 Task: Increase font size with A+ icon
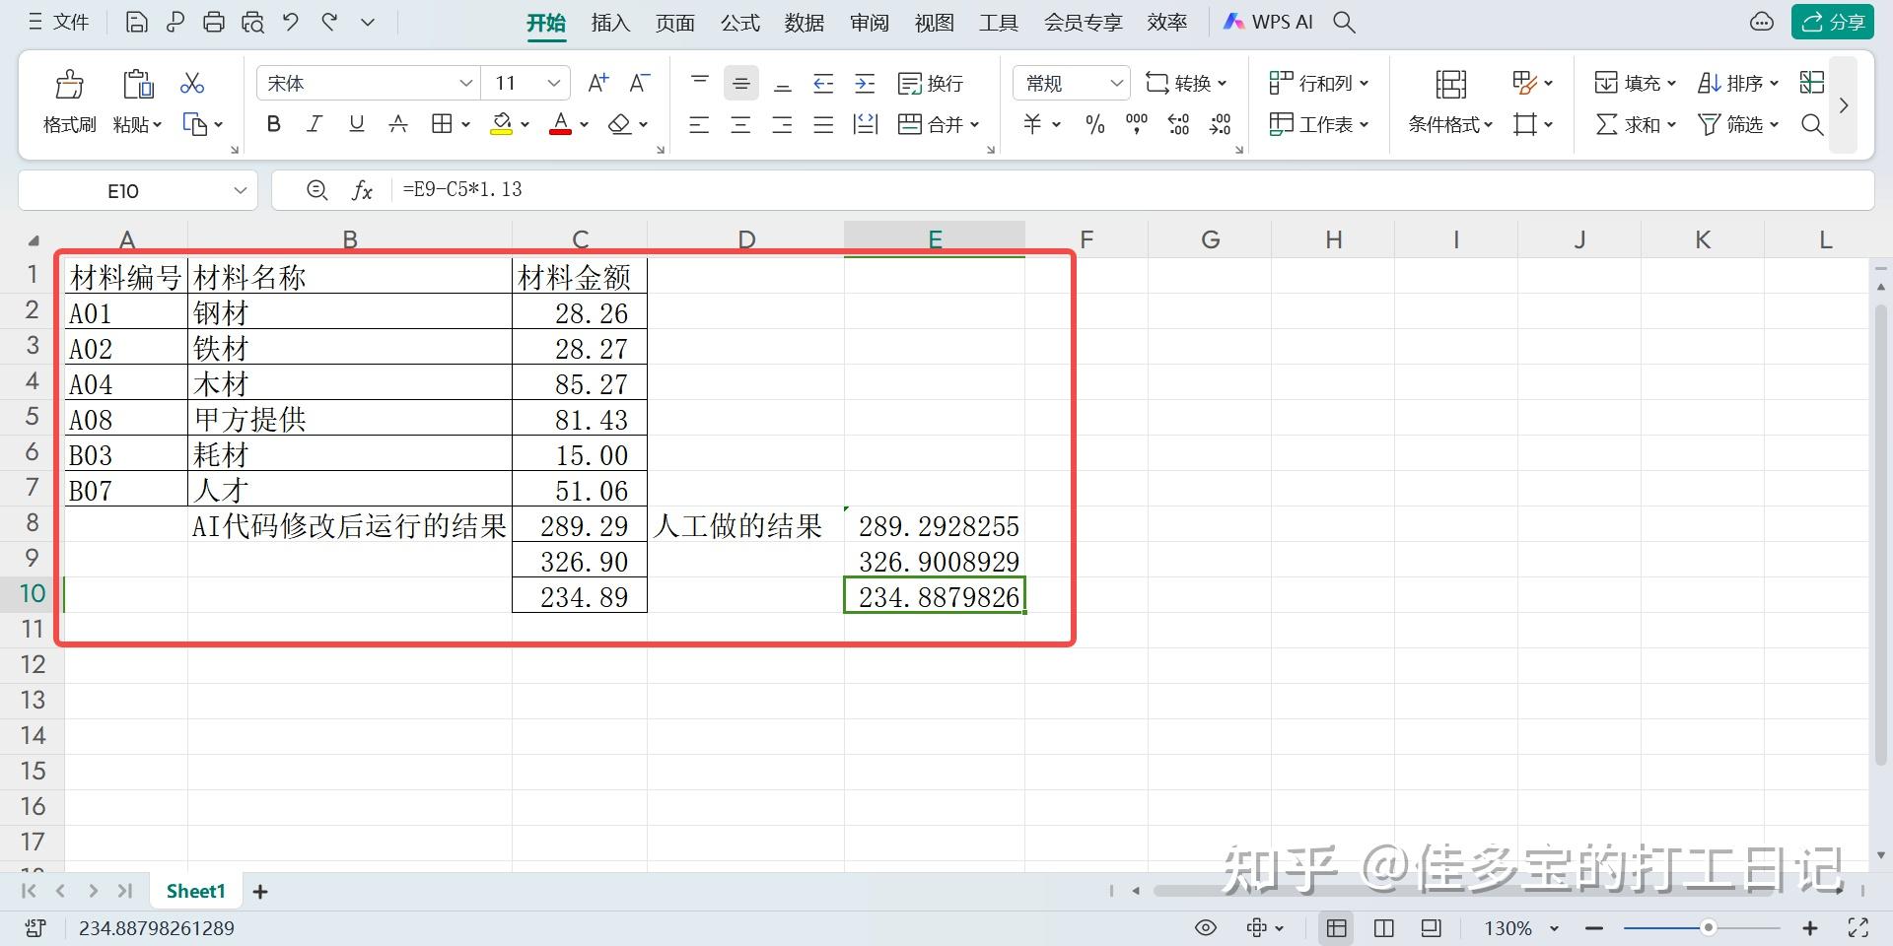[x=598, y=84]
